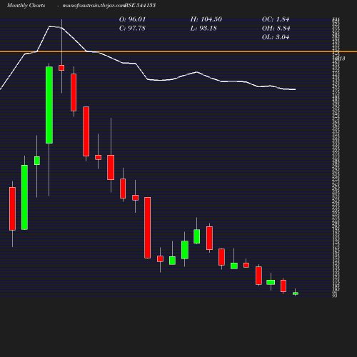This screenshot has height=357, width=357.
Task: Click the open value 'O: 96.01'
Action: click(132, 19)
